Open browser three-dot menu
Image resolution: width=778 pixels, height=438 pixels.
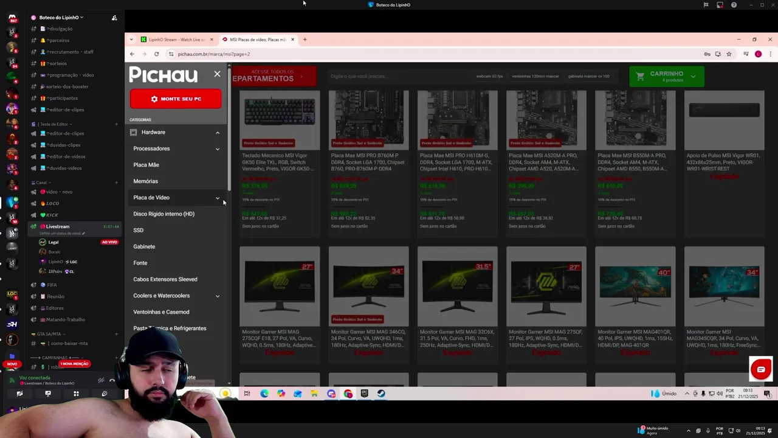pos(770,54)
